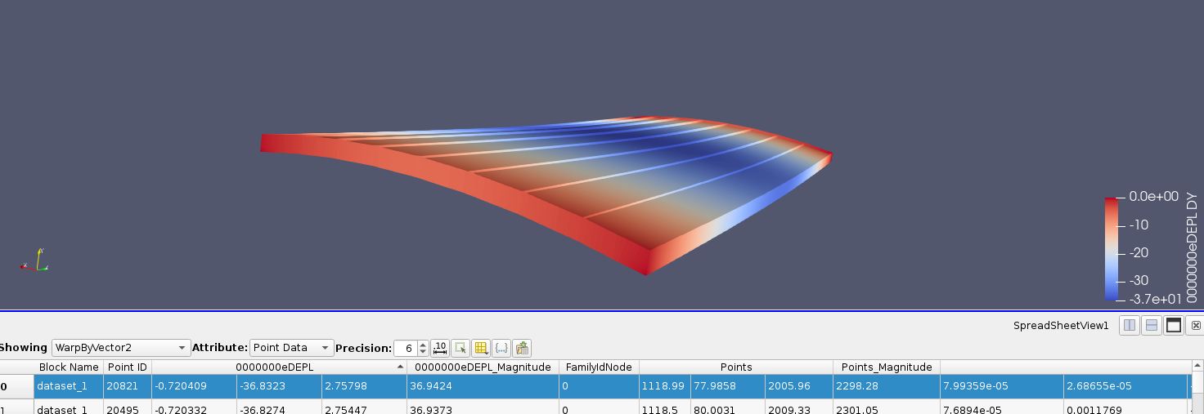Split SpreadSheetView1 horizontally
1204x414 pixels.
coord(1130,325)
